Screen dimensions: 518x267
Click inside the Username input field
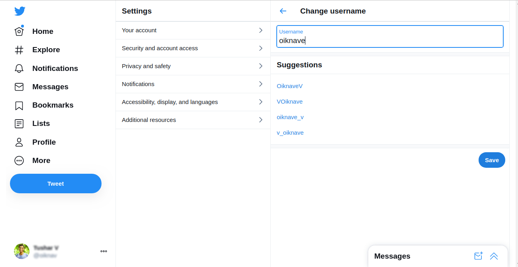(389, 40)
